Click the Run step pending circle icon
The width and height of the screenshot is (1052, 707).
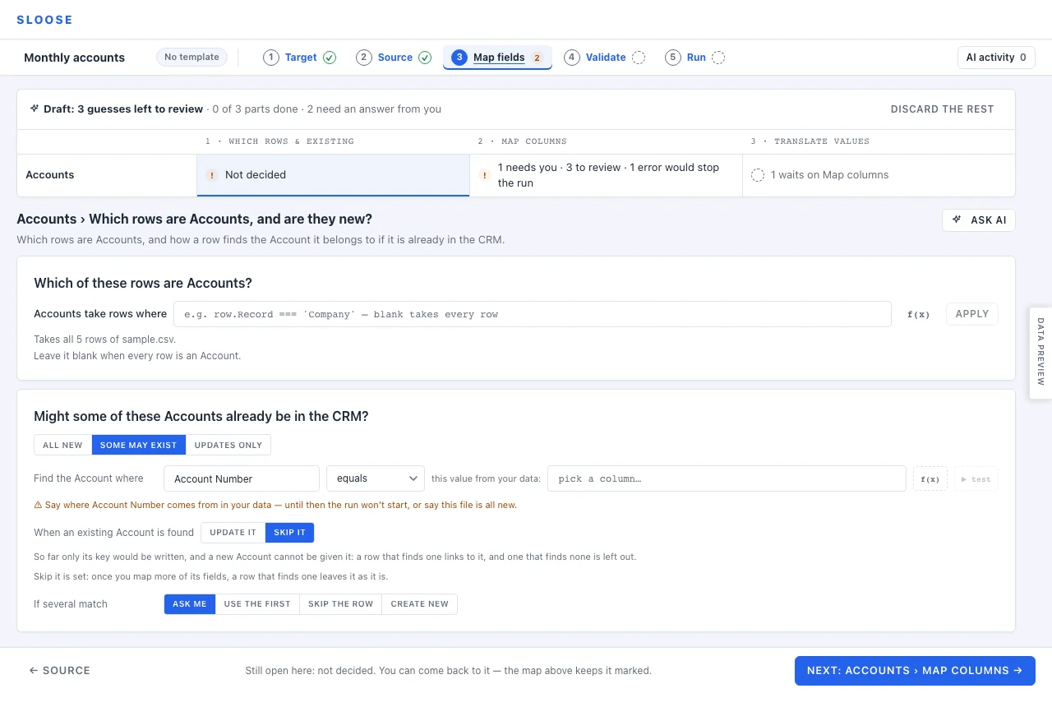click(x=718, y=58)
